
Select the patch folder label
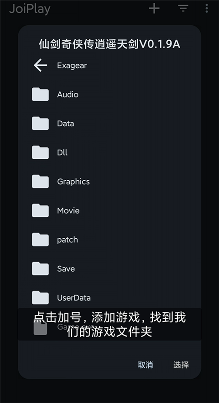pos(68,240)
